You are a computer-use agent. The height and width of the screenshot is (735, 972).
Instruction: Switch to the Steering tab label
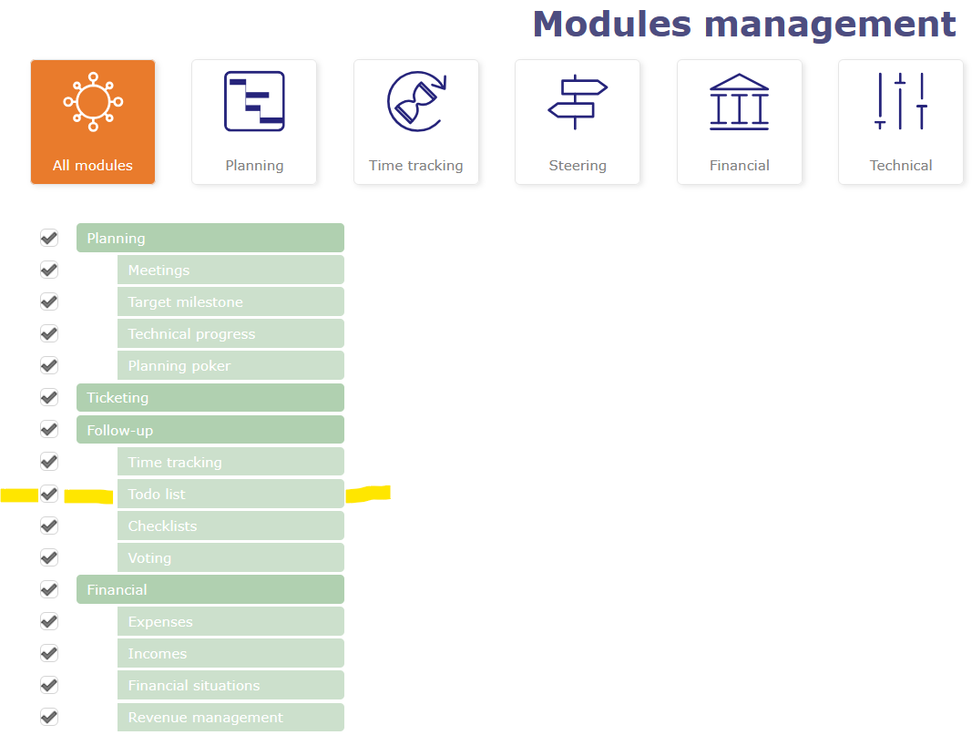click(x=578, y=166)
